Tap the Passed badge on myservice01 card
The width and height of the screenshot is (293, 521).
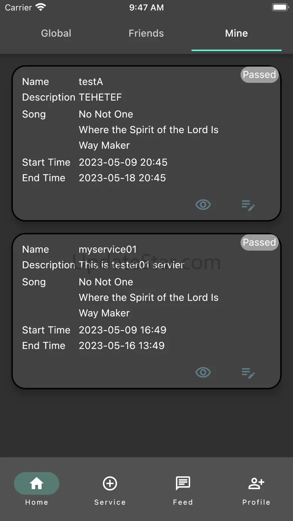tap(259, 242)
